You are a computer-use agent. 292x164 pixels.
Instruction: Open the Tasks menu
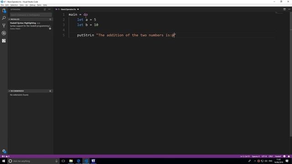39,5
